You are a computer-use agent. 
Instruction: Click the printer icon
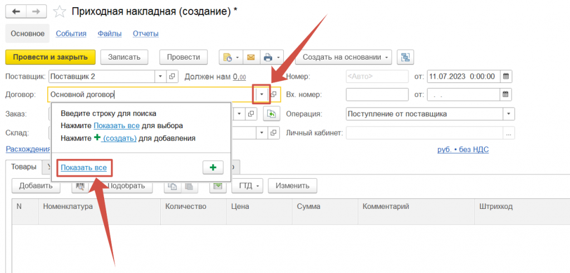click(268, 57)
